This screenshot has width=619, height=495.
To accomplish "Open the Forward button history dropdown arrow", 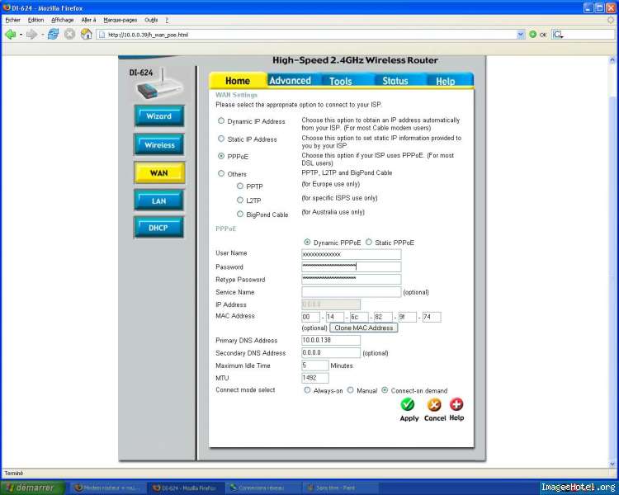I will coord(42,35).
